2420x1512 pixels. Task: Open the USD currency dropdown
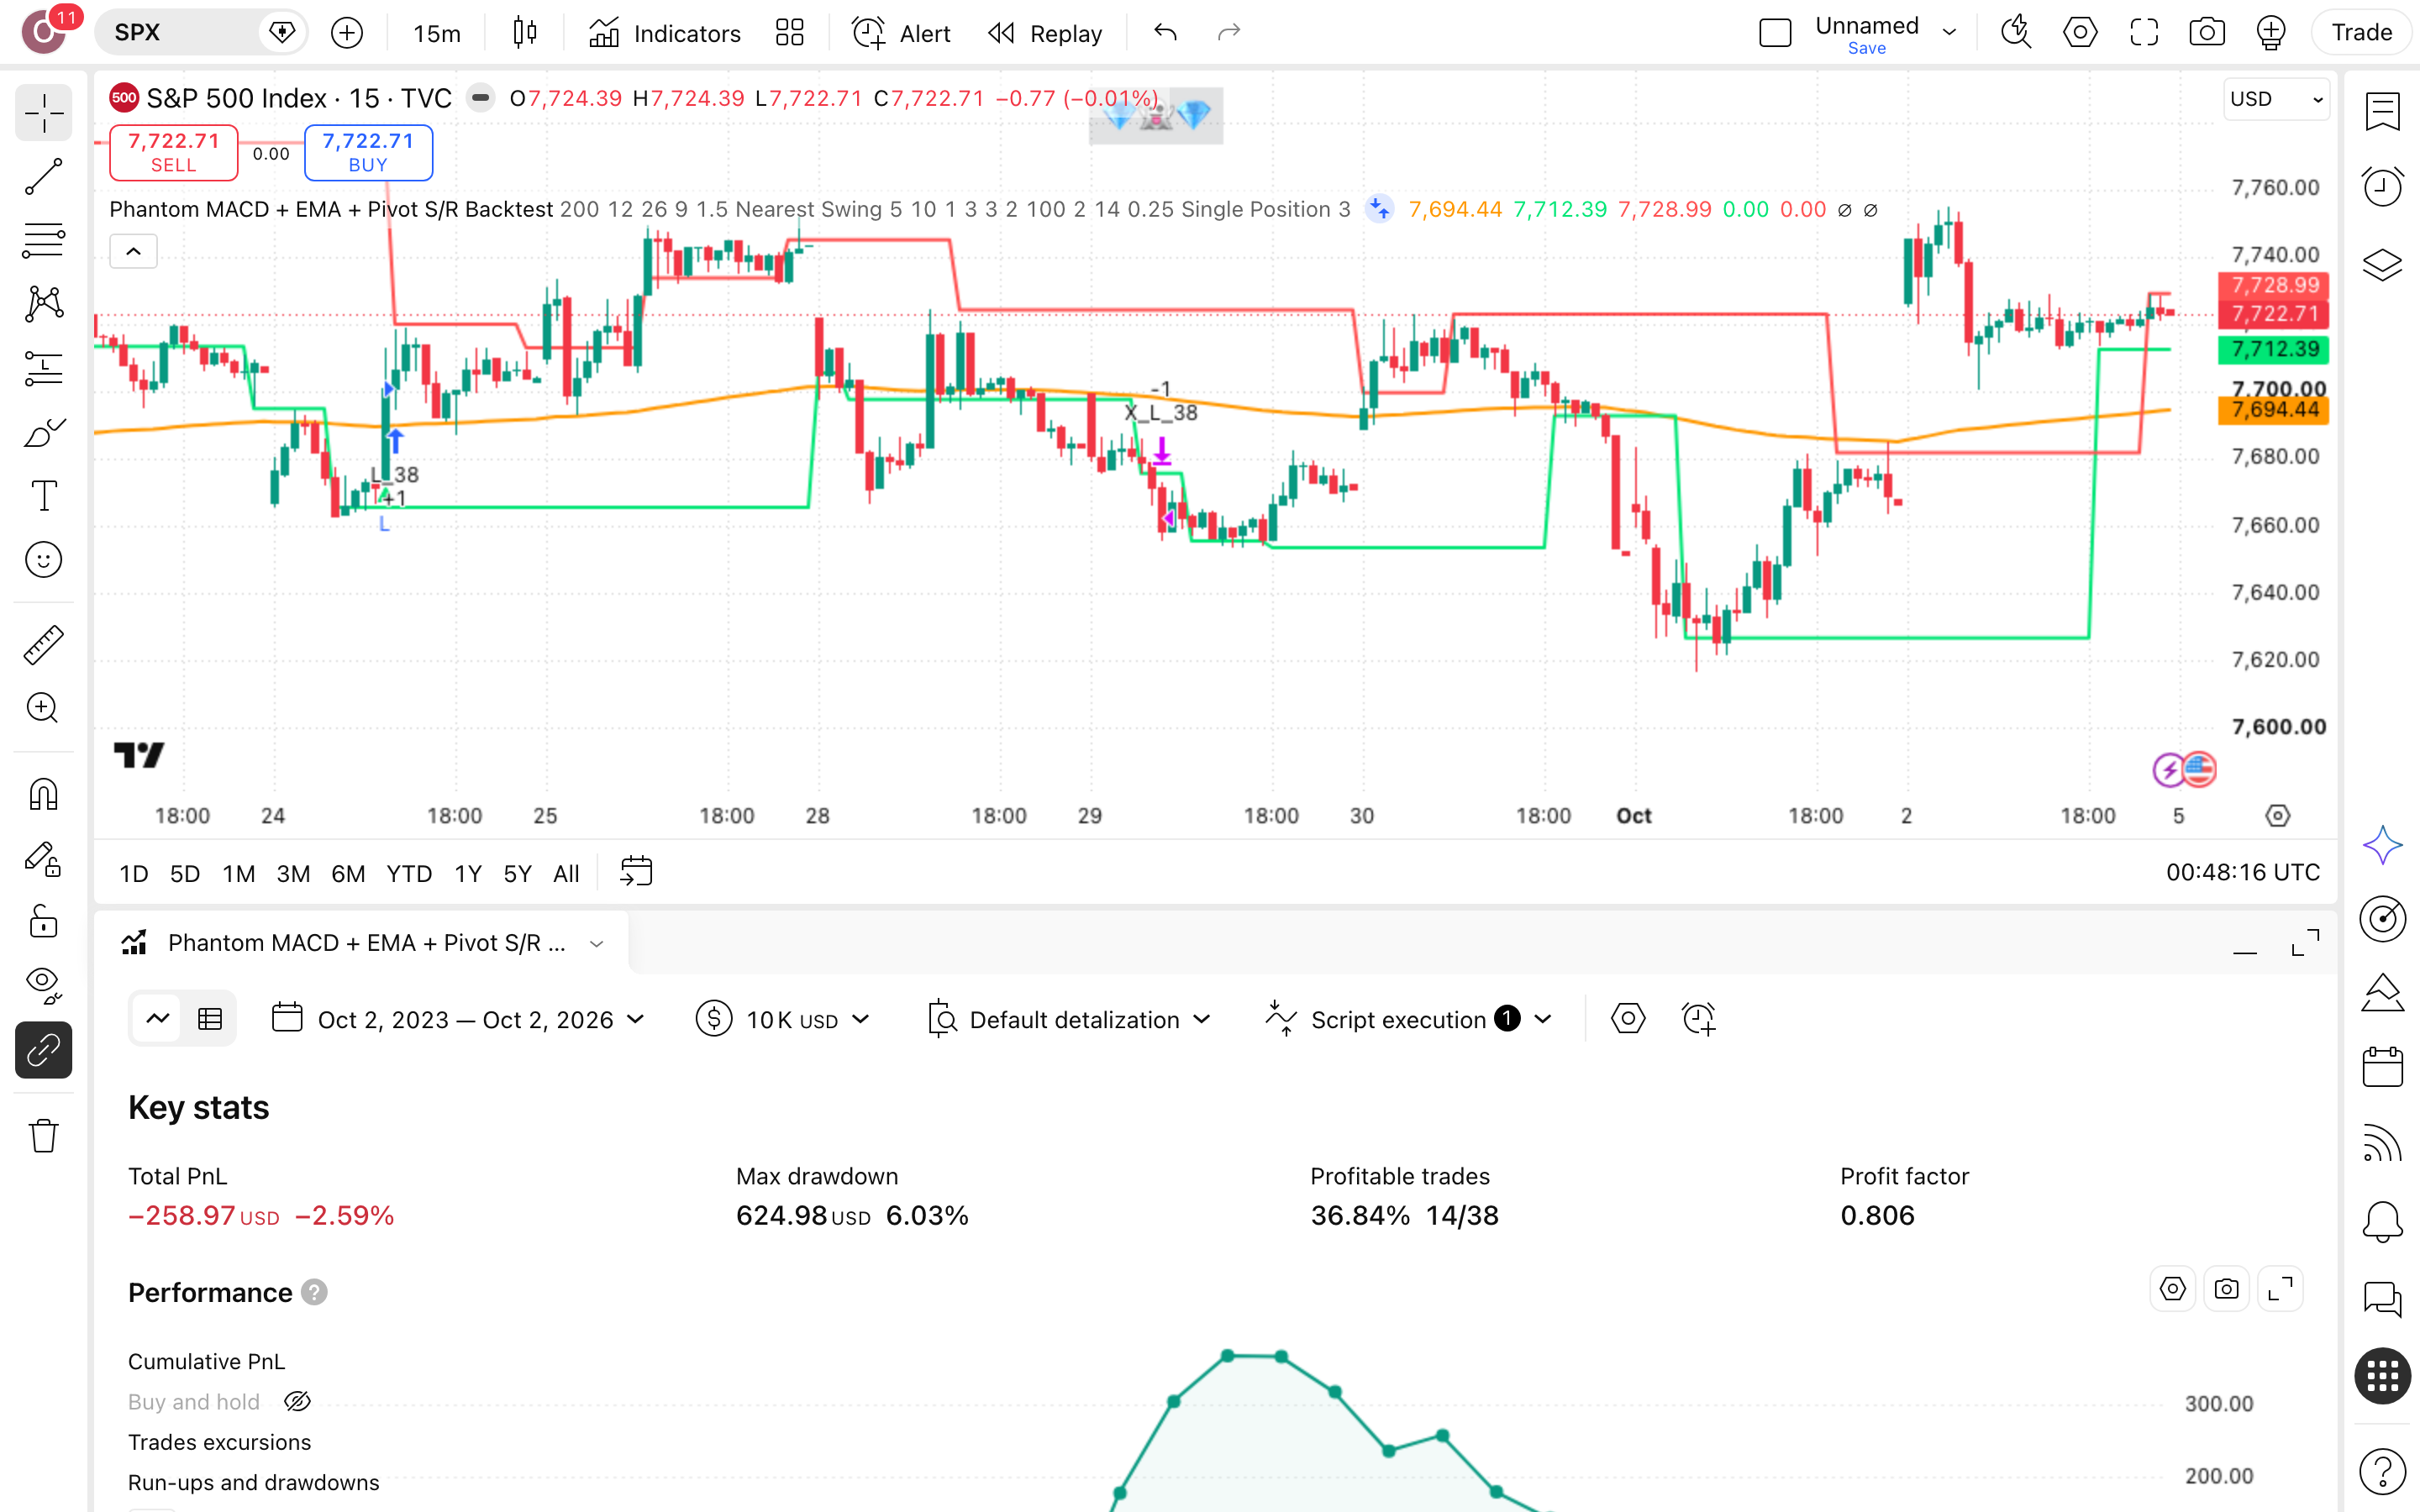click(2276, 99)
